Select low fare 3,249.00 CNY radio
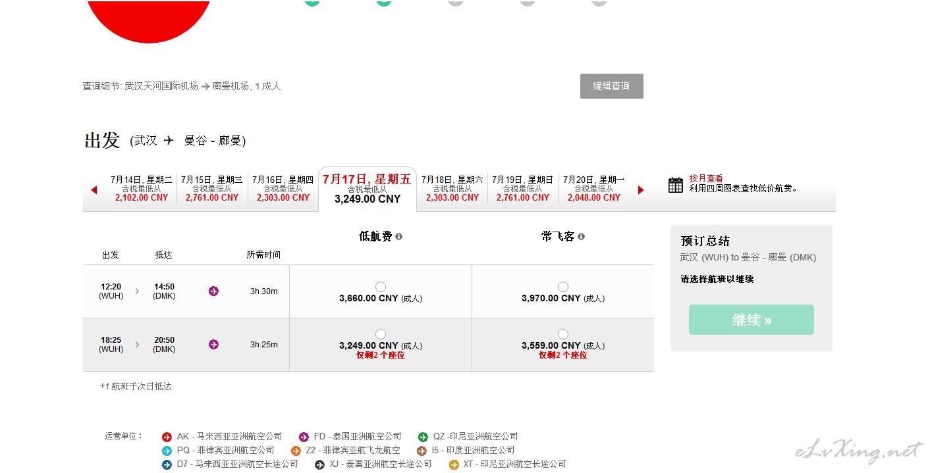This screenshot has height=473, width=930. [381, 334]
